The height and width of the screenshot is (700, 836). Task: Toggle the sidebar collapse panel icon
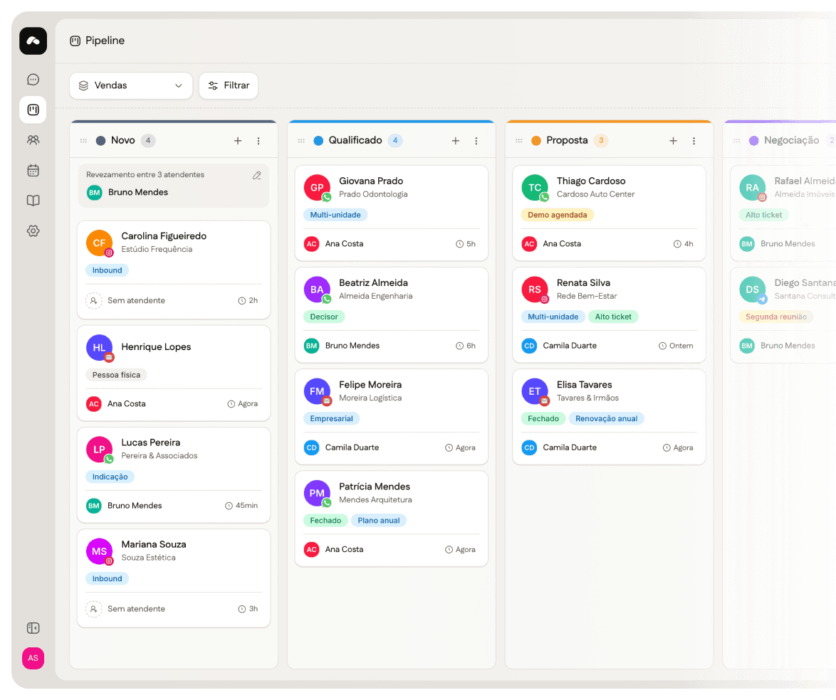(x=33, y=628)
